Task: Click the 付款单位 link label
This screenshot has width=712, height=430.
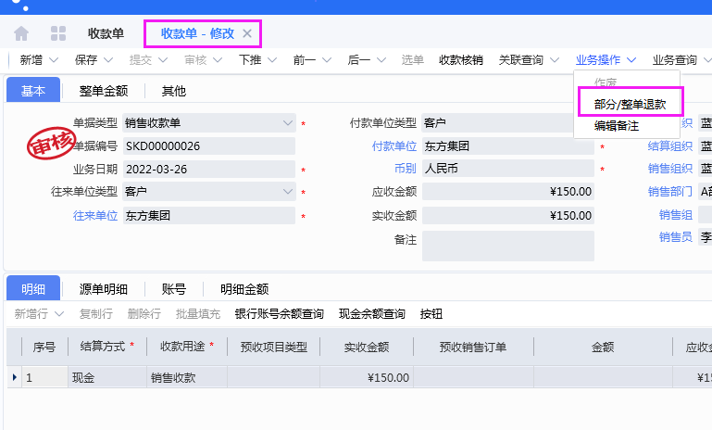Action: pos(394,146)
